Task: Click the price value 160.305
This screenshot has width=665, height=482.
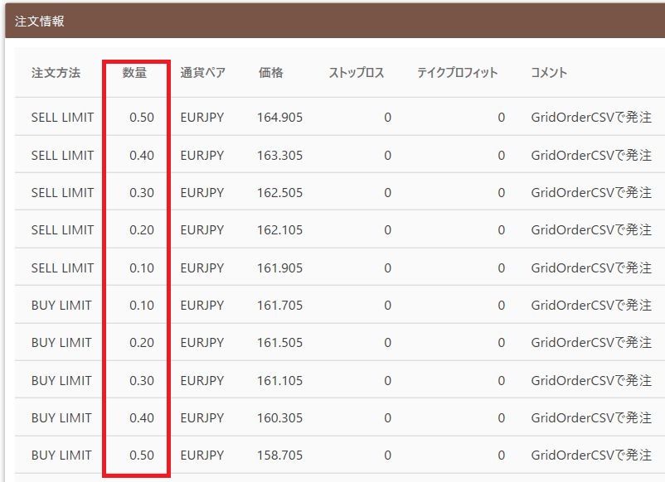Action: 280,418
